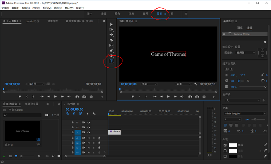The width and height of the screenshot is (271, 164).
Task: Switch to the Color workspace tab
Action: pyautogui.click(x=117, y=14)
